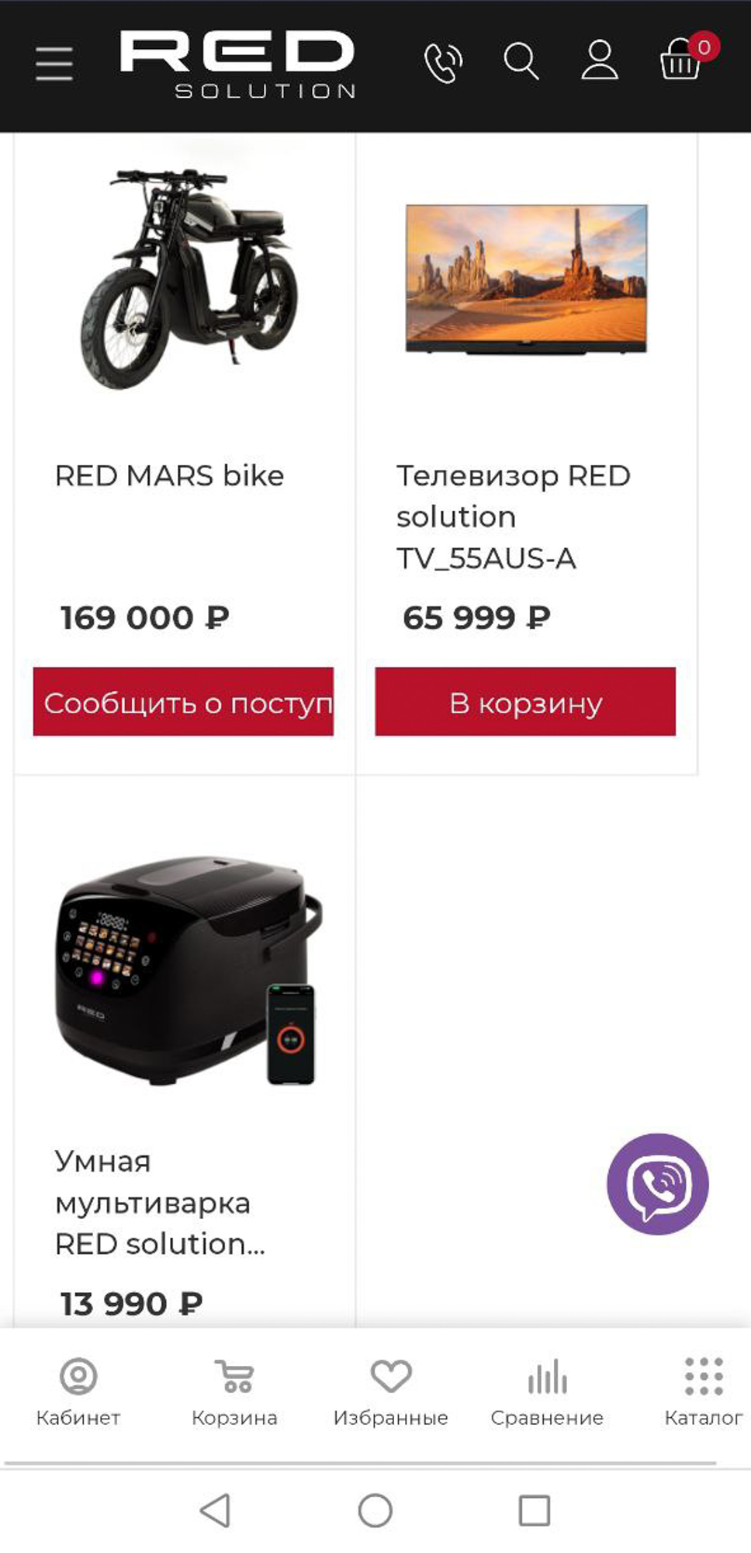Open the Умная мультиварка RED solution link

point(160,1202)
